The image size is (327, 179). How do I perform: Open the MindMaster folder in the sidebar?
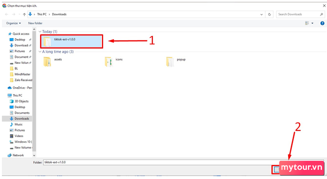click(20, 74)
